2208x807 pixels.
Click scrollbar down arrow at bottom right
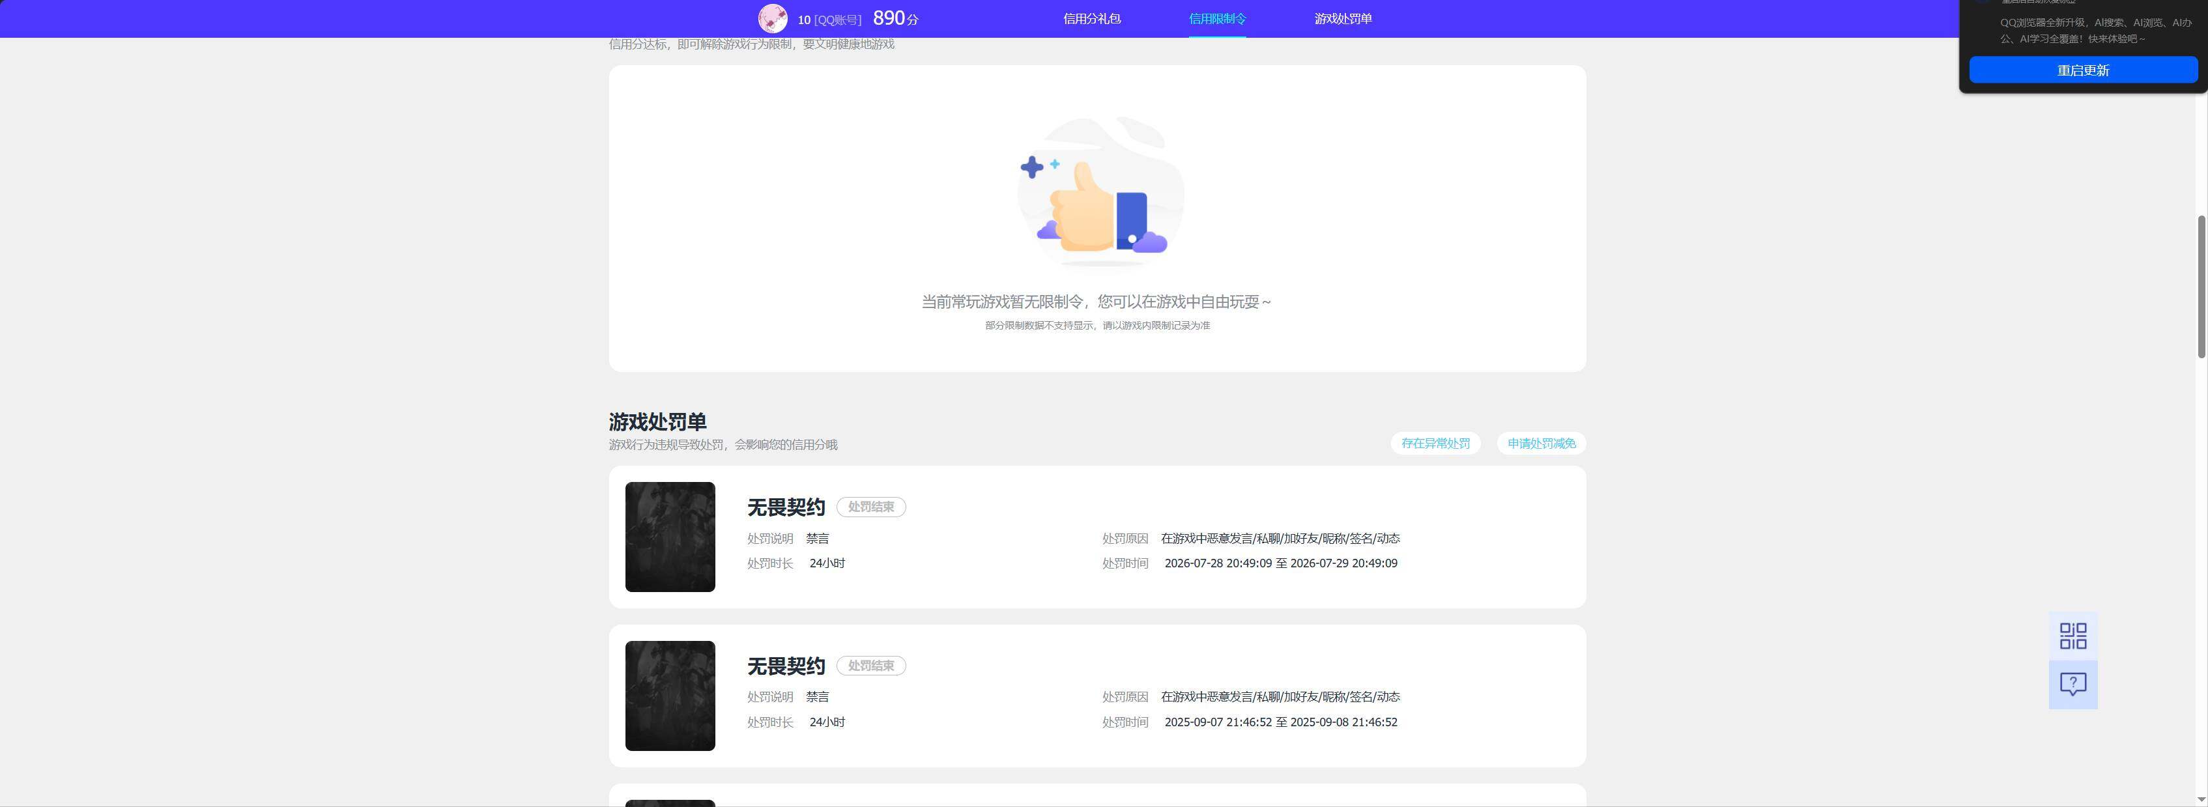pos(2201,799)
